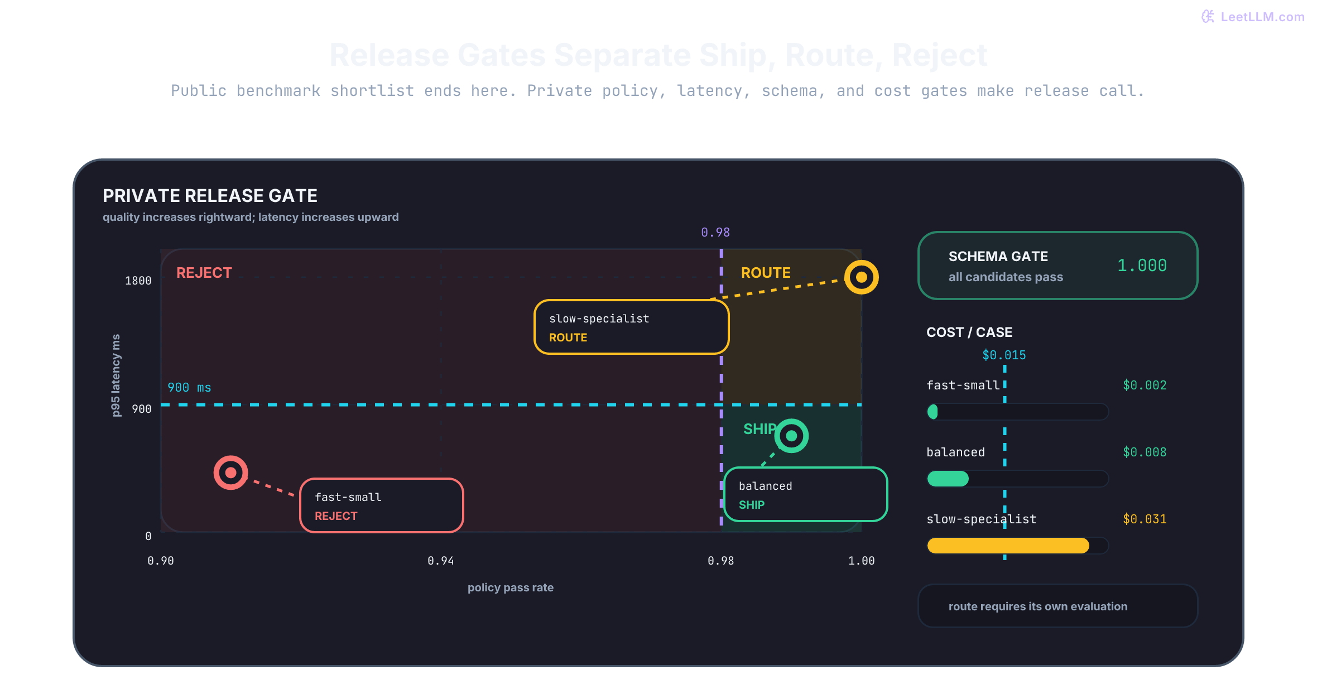This screenshot has width=1317, height=694.
Task: Click the 'p95 latency ms' axis title
Action: [116, 375]
